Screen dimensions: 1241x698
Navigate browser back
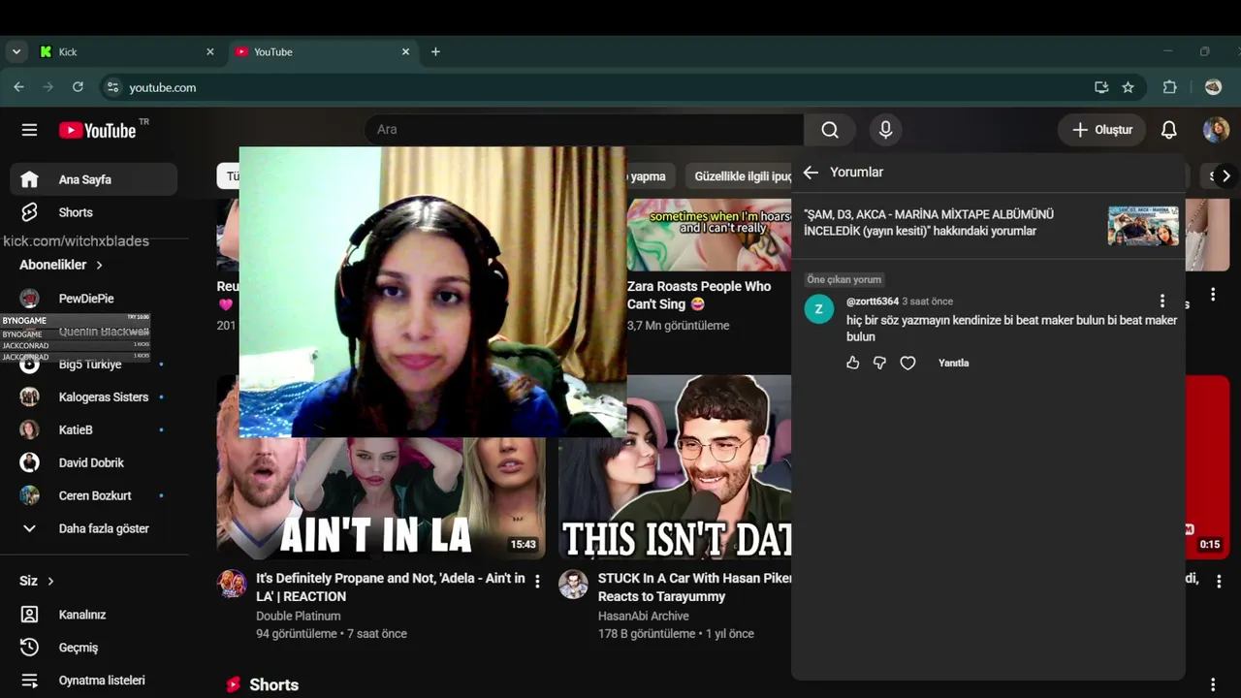coord(18,87)
